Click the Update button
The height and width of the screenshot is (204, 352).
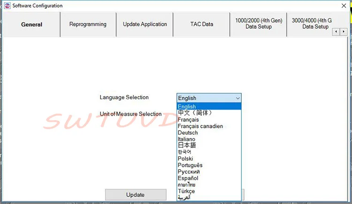[x=136, y=195]
